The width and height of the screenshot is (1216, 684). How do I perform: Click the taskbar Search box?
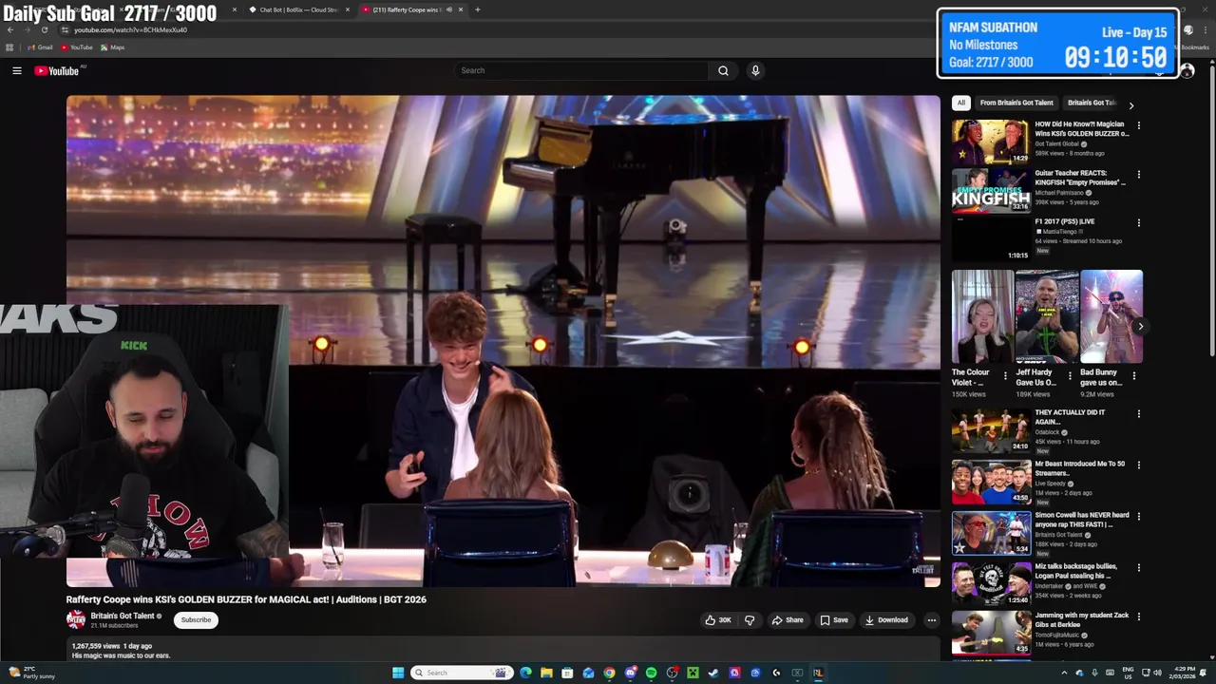click(x=462, y=673)
